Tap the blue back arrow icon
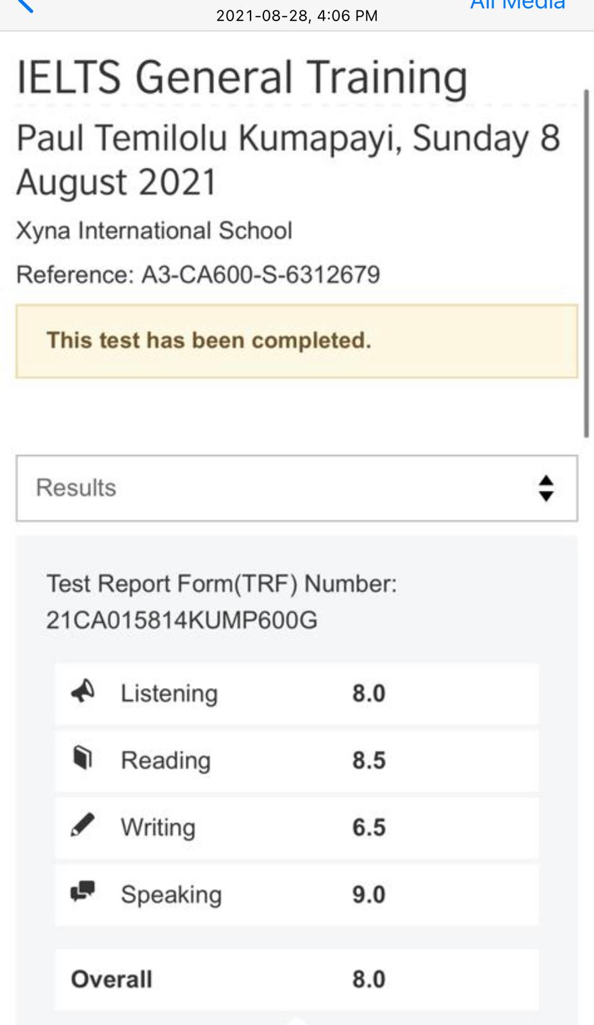The image size is (594, 1025). (x=24, y=5)
